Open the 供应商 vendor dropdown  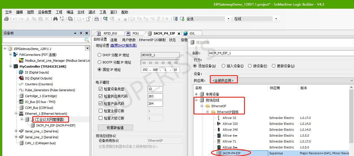[282, 81]
